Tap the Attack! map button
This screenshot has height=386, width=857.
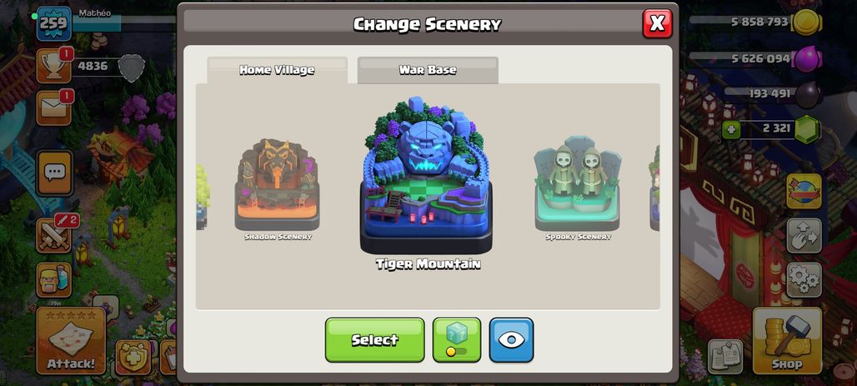click(x=71, y=341)
